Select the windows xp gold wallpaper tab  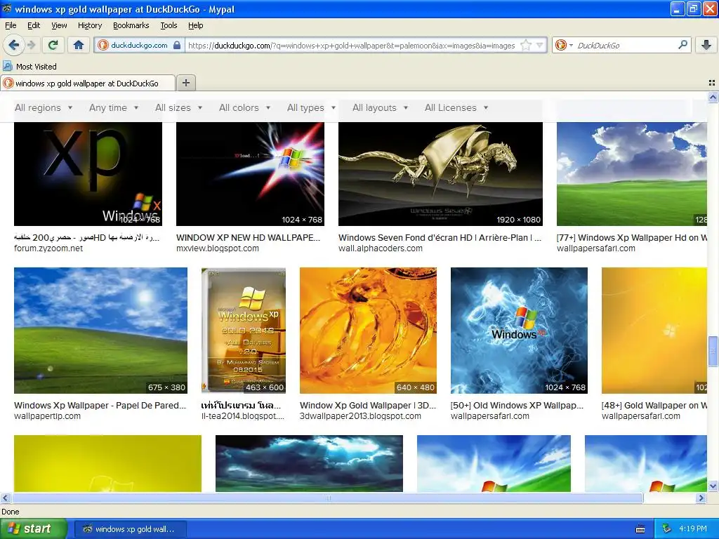coord(87,84)
